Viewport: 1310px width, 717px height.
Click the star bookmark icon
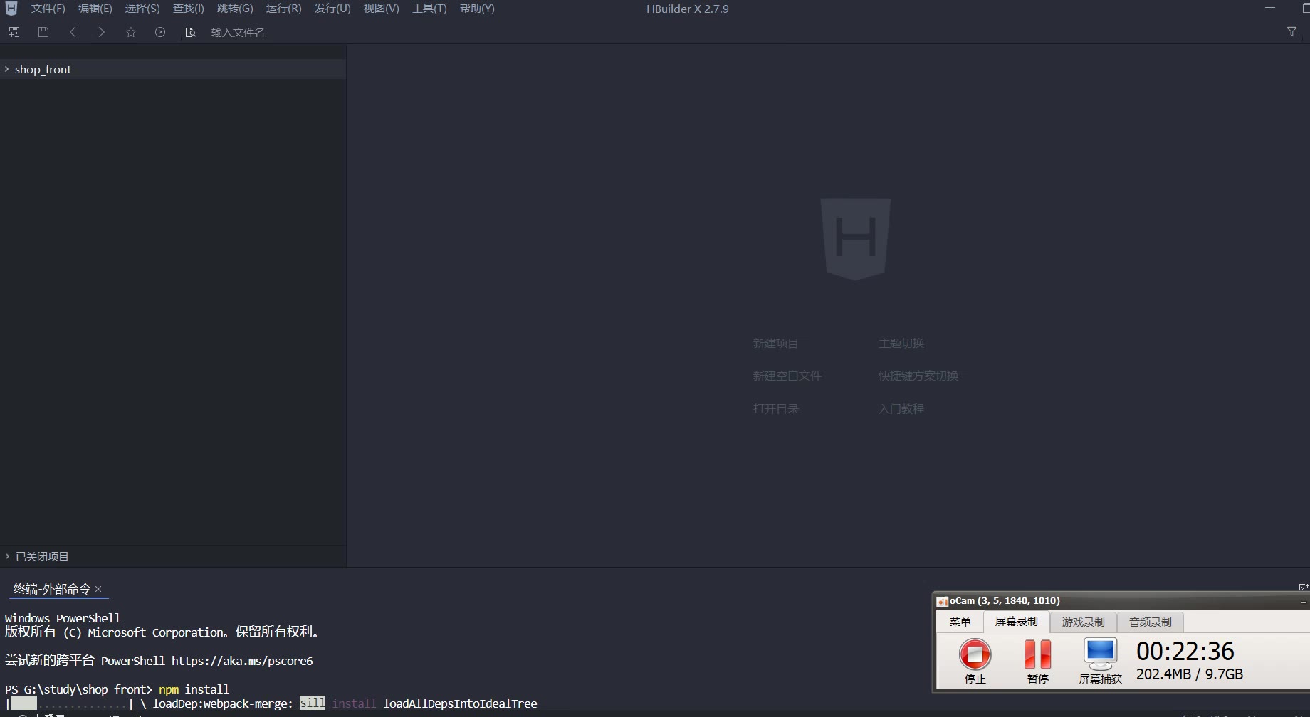(x=131, y=32)
